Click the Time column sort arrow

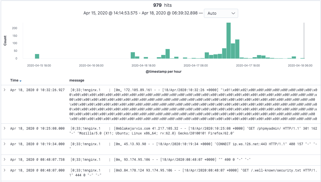pyautogui.click(x=21, y=81)
